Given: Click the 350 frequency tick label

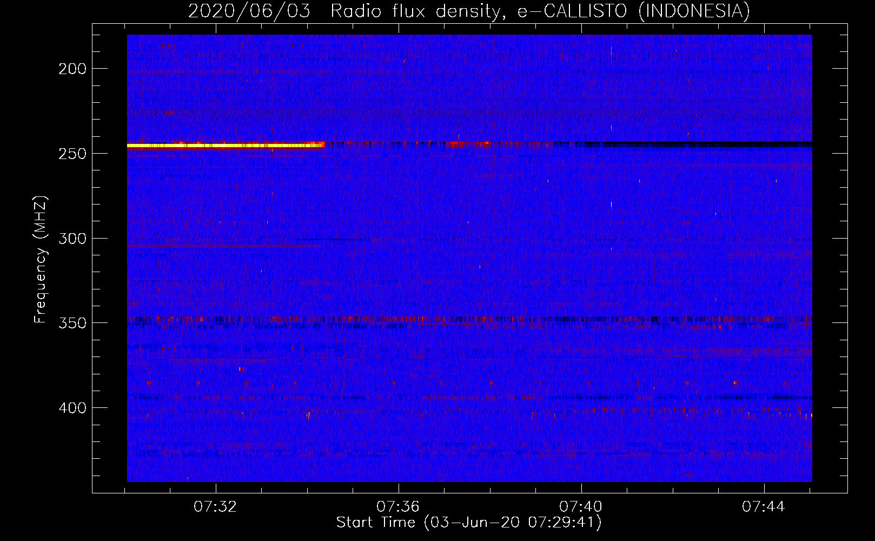Looking at the screenshot, I should pyautogui.click(x=72, y=323).
